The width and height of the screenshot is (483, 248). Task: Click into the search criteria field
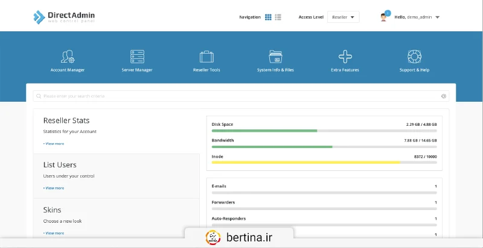tap(235, 96)
